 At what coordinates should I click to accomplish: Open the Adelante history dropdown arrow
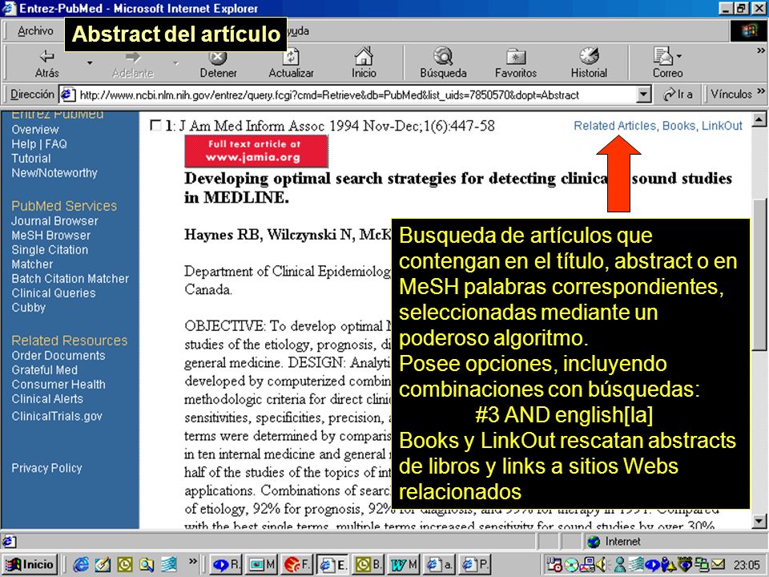pyautogui.click(x=175, y=63)
